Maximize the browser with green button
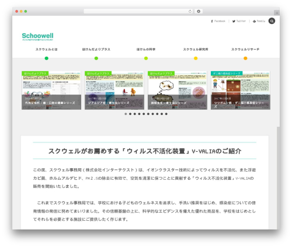 point(26,11)
